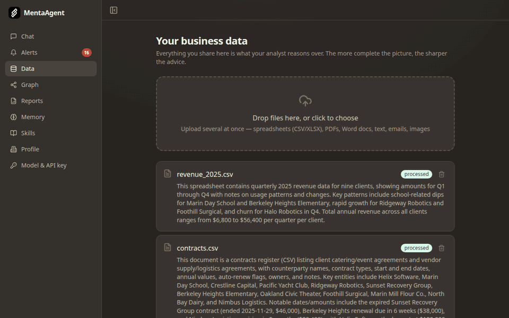
Task: Open the Profile page
Action: coord(51,149)
